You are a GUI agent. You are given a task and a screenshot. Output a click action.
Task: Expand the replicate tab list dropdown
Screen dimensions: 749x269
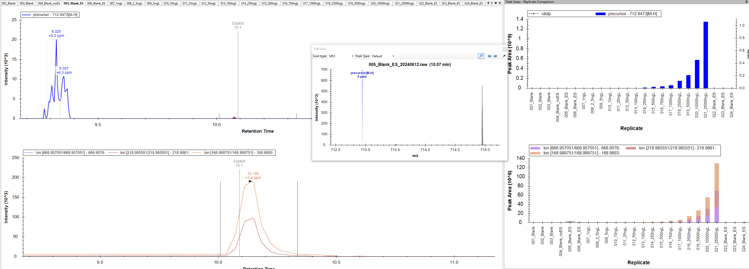(496, 3)
